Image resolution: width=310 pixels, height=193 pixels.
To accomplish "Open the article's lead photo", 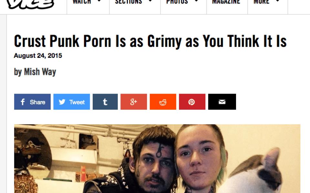I will pyautogui.click(x=157, y=159).
